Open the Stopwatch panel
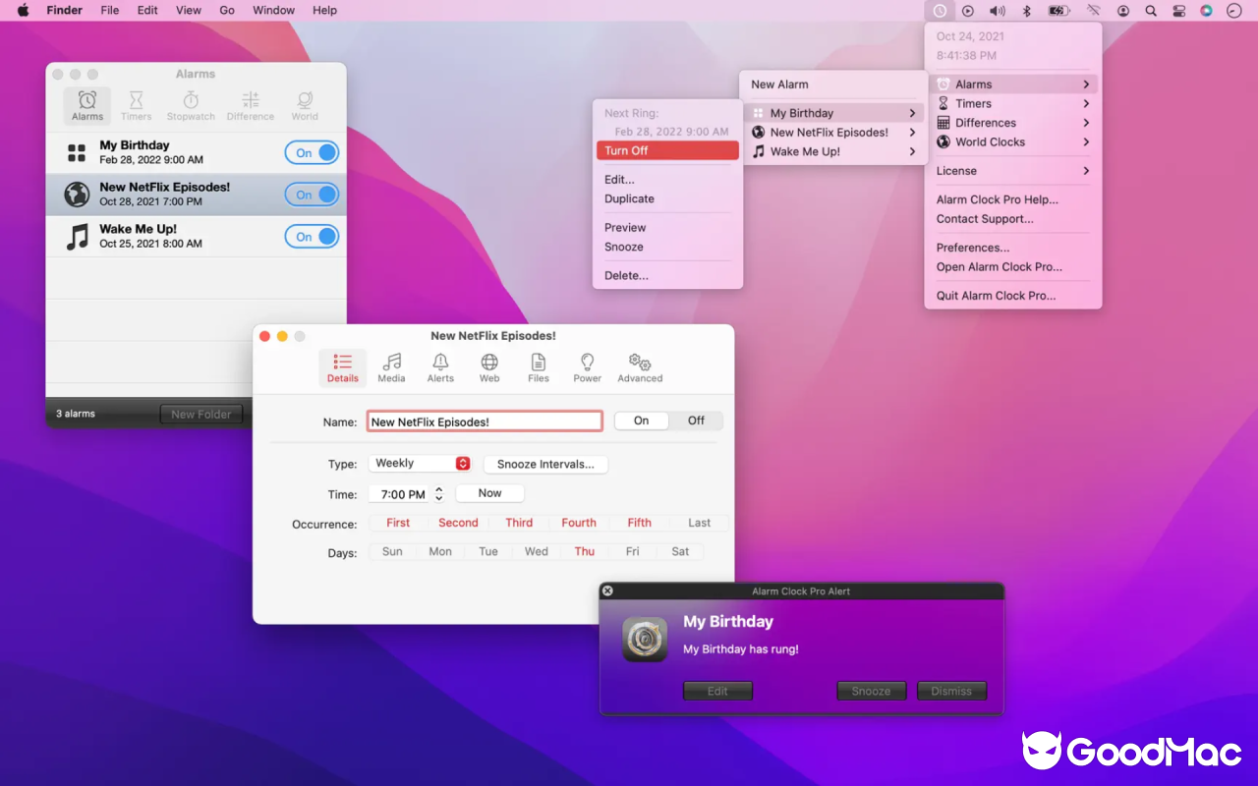Screen dimensions: 1258x786 tap(190, 104)
